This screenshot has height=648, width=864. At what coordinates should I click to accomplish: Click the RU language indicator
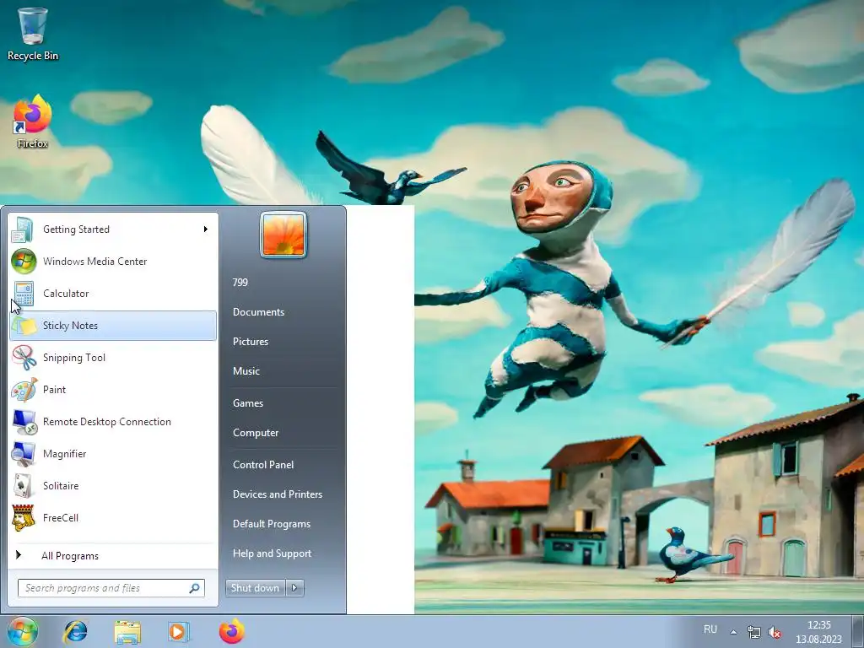[710, 629]
